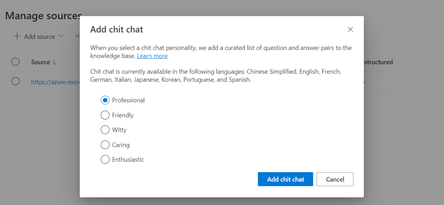The width and height of the screenshot is (444, 205).
Task: Pick the Witty personality option
Action: [105, 130]
